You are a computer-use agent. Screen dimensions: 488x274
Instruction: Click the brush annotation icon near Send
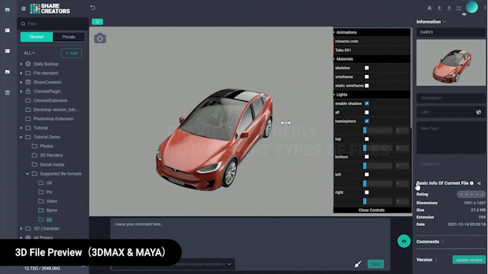[358, 264]
